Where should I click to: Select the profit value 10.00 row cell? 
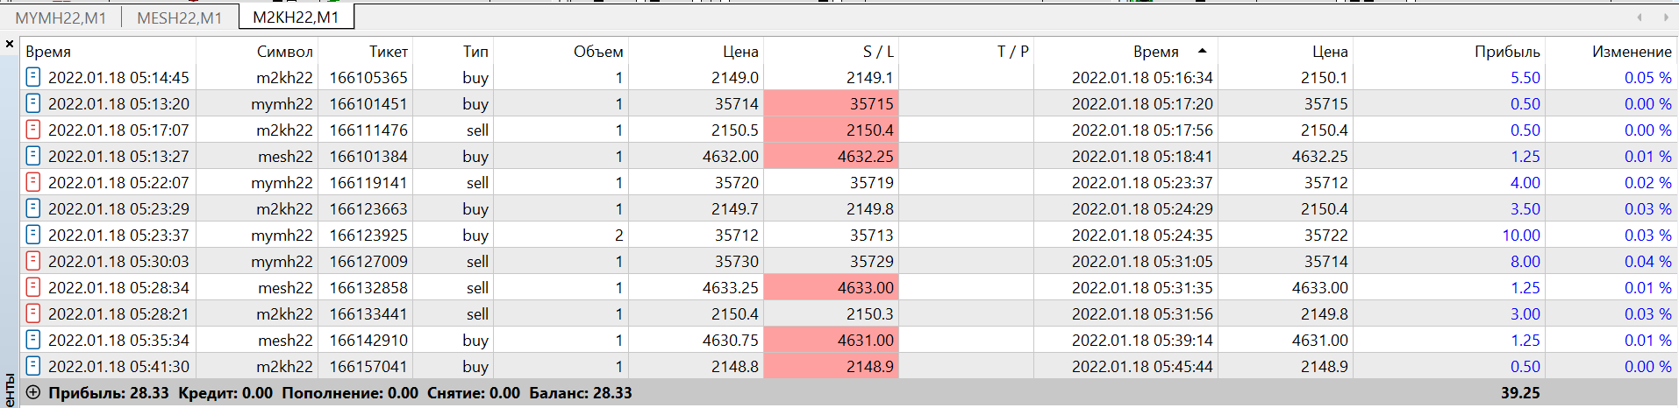click(1520, 235)
